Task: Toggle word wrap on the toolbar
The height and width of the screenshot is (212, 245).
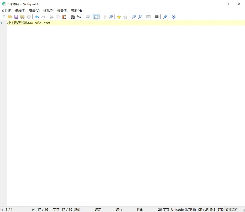Action: point(96,17)
